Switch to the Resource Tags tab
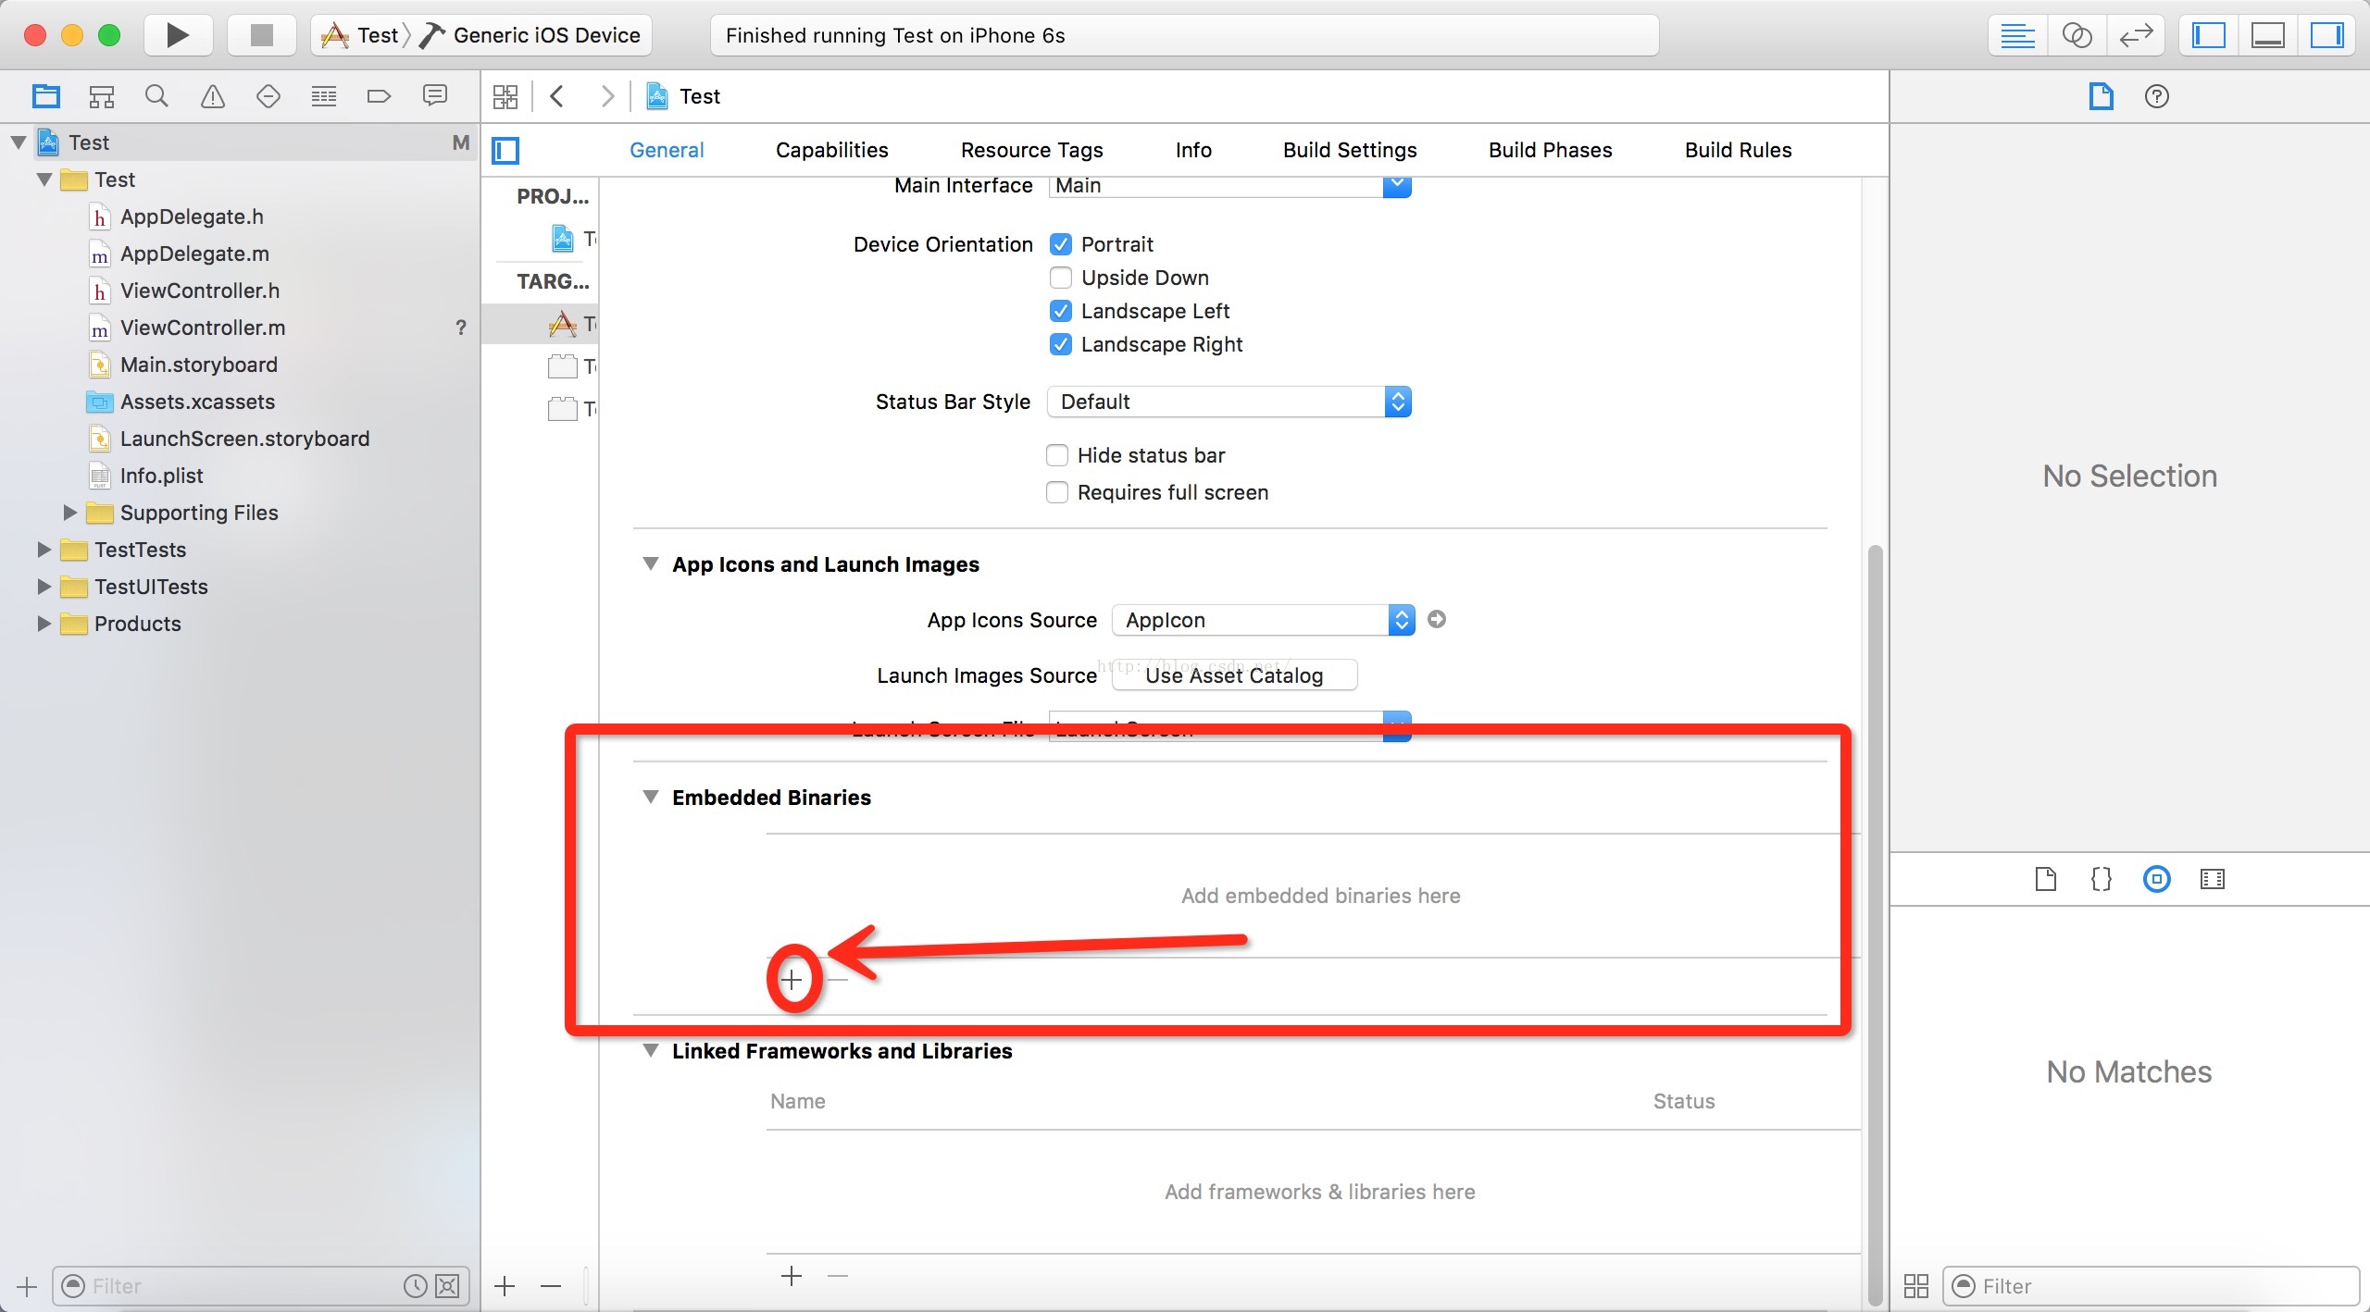 (1031, 150)
